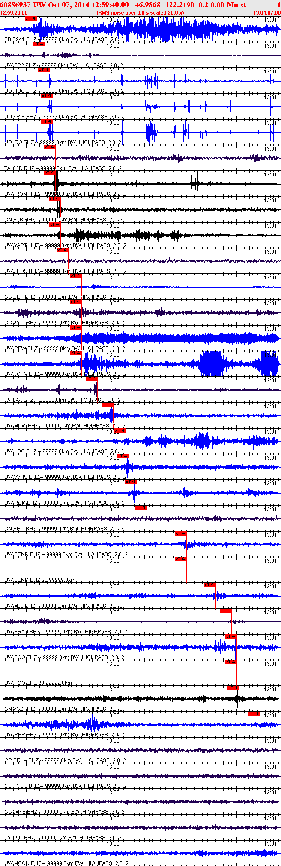Screen dimensions: 281x866
Task: Click the red pick flag on UW.MJ2 trace
Action: tap(209, 585)
